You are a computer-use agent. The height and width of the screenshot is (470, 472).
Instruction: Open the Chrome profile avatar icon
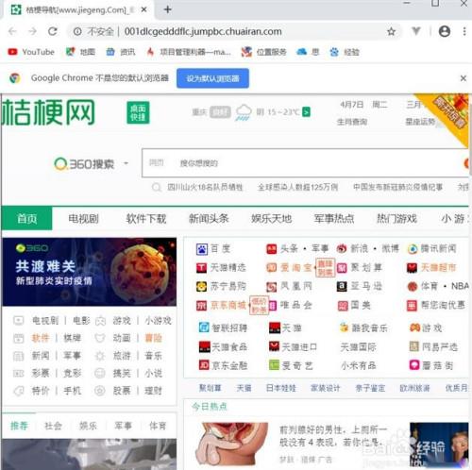445,31
